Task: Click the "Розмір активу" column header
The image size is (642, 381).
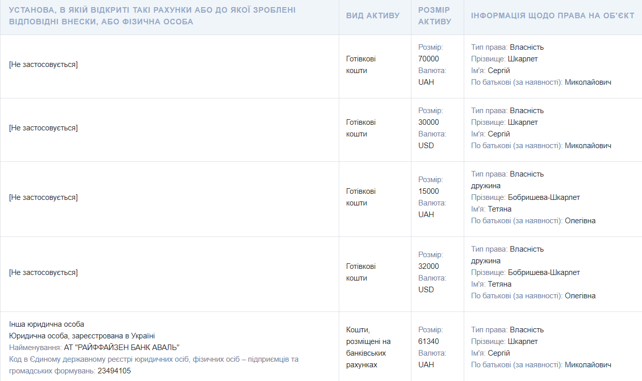Action: coord(435,16)
